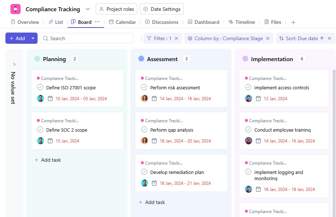Complete the Implement access controls task
Screen dimensions: 336x217
click(x=248, y=88)
